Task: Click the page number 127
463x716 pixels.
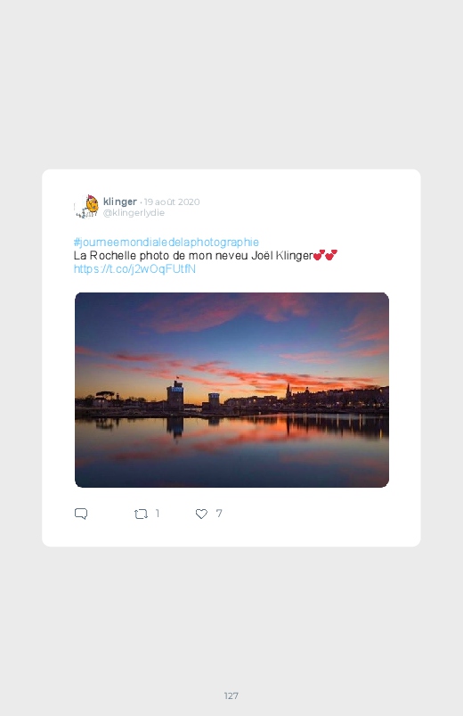Action: tap(231, 695)
